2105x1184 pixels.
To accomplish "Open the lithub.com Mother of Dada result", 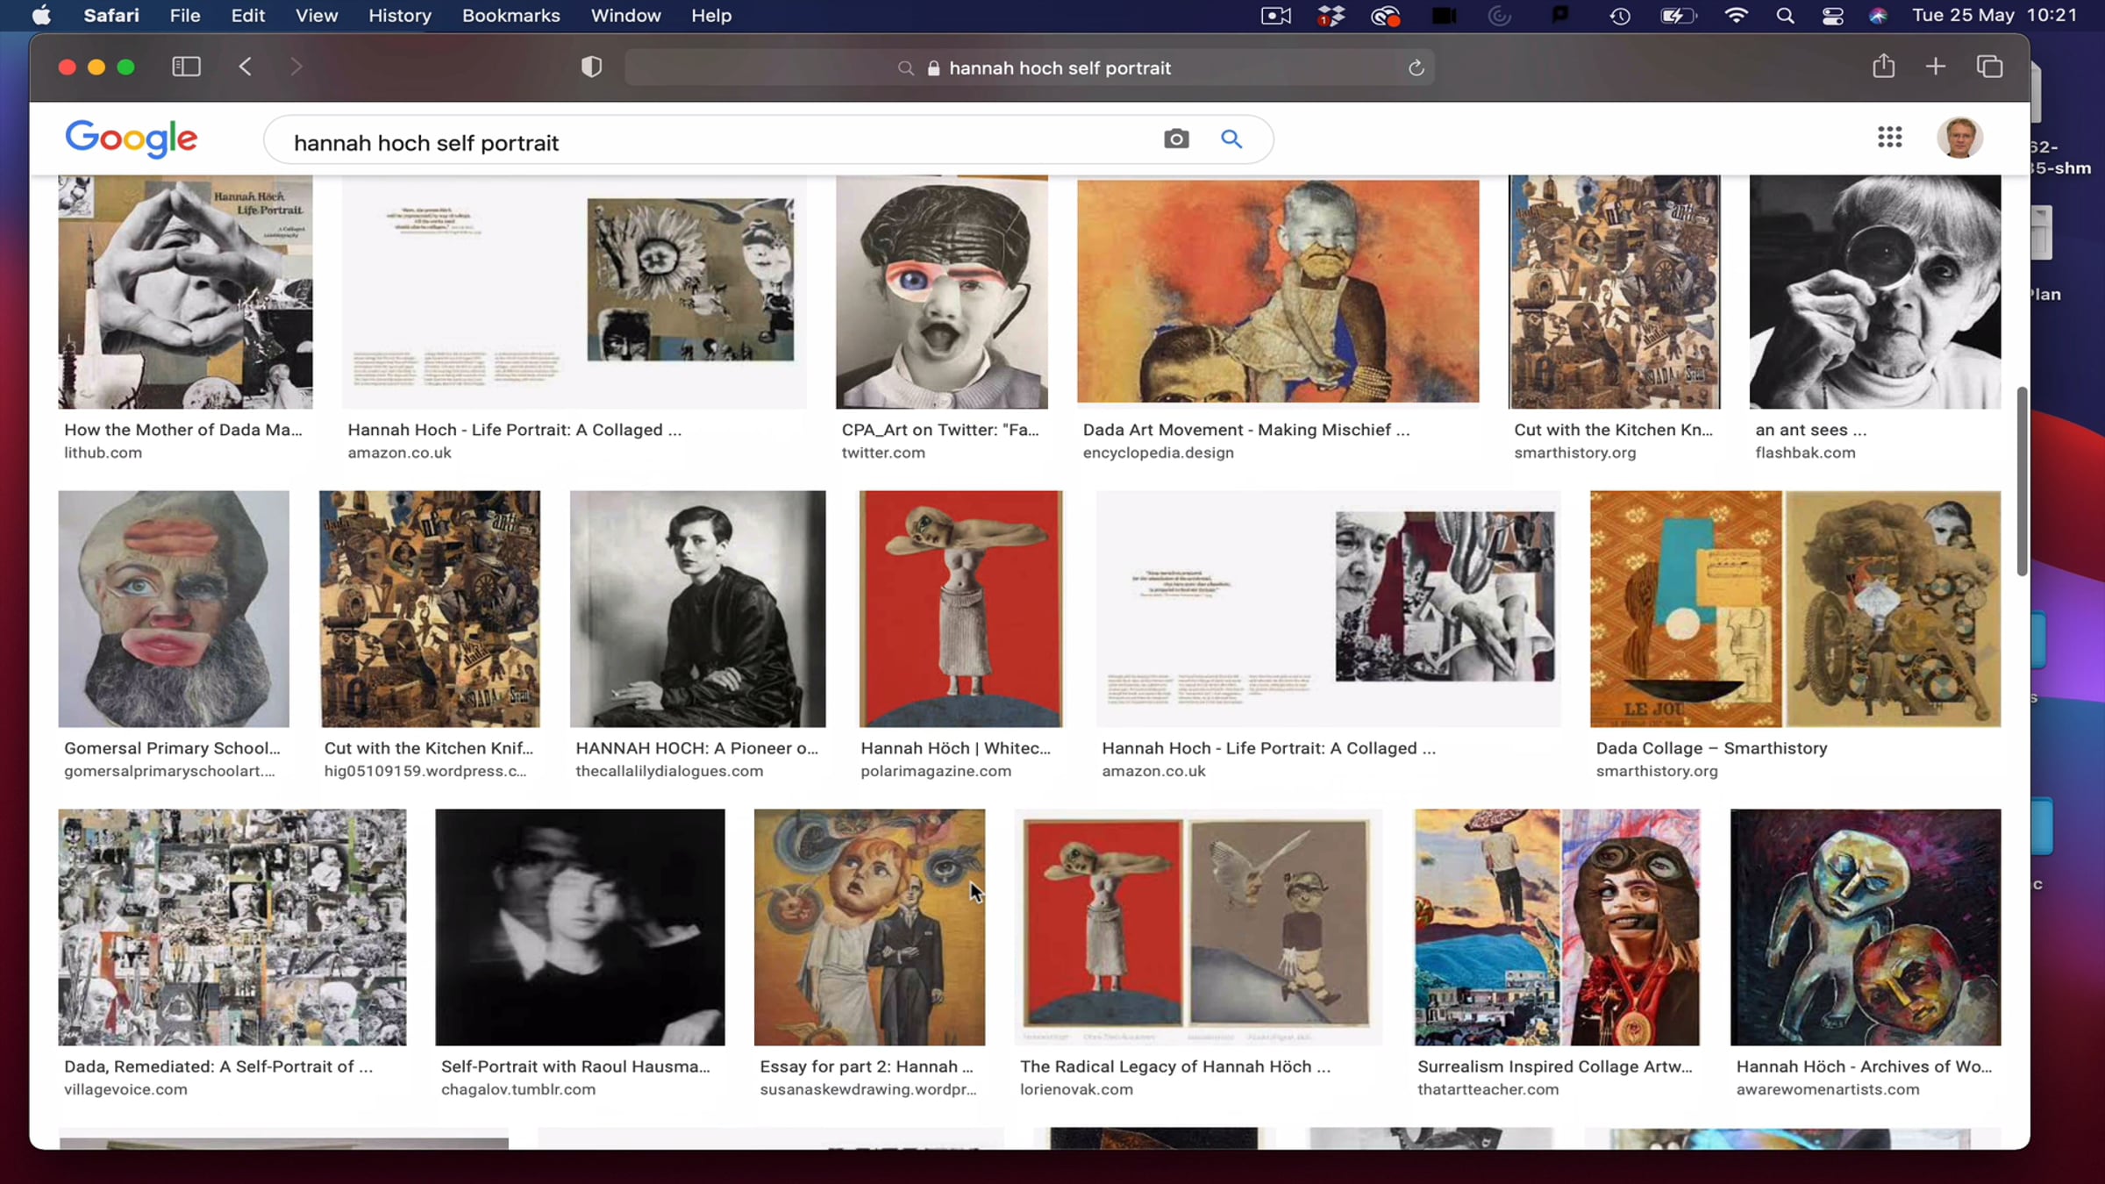I will (x=183, y=430).
